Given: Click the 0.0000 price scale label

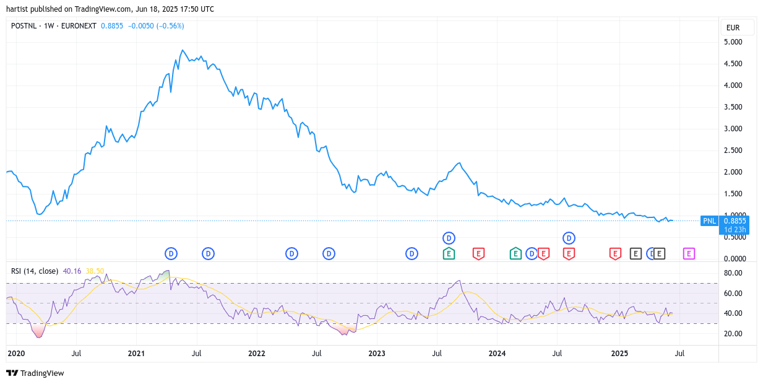Looking at the screenshot, I should (x=735, y=259).
